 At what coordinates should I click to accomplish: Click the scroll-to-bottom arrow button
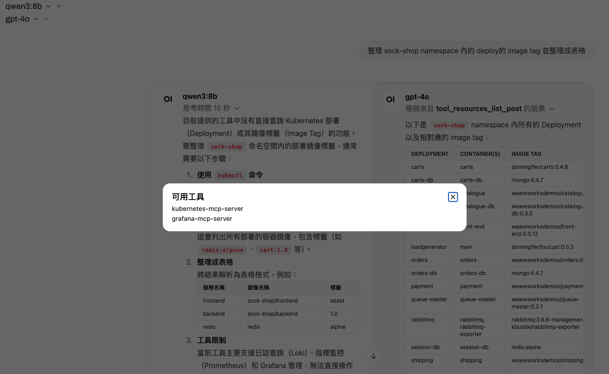click(373, 356)
